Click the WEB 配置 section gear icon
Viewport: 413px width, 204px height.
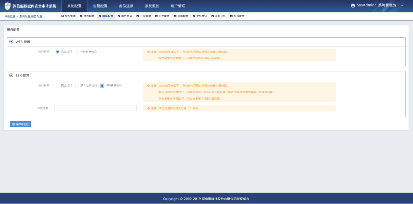[11, 42]
